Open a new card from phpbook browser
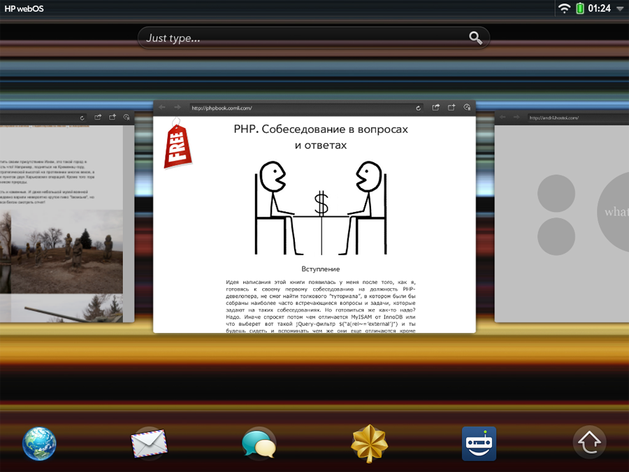Viewport: 629px width, 472px height. tap(451, 107)
